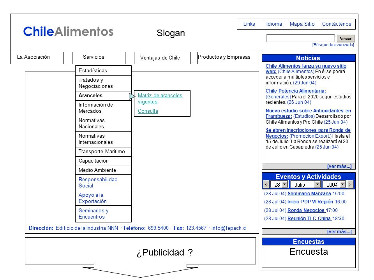Open Búsqueda avanzada link
374x280 pixels.
[x=333, y=45]
